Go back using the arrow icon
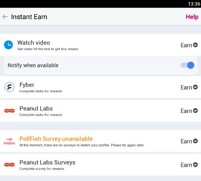Image resolution: width=201 pixels, height=181 pixels. pos(5,17)
